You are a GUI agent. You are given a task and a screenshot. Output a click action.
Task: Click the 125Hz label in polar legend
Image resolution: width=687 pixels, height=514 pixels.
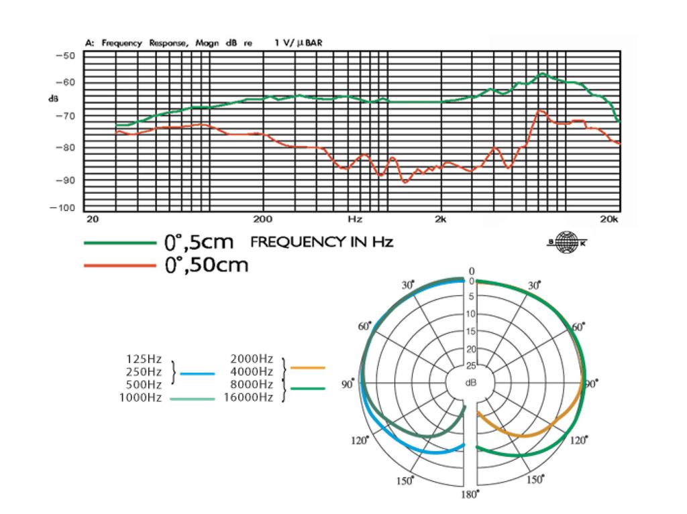point(144,359)
